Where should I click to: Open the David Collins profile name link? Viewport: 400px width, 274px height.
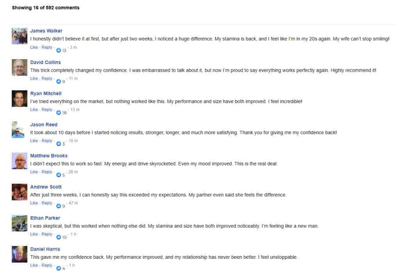(45, 62)
